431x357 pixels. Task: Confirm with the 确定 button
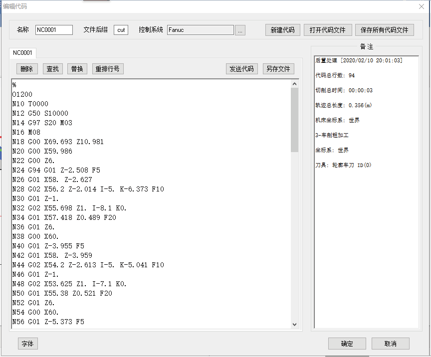pyautogui.click(x=347, y=344)
